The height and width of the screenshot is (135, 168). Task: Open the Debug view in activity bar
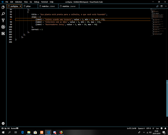(3, 27)
